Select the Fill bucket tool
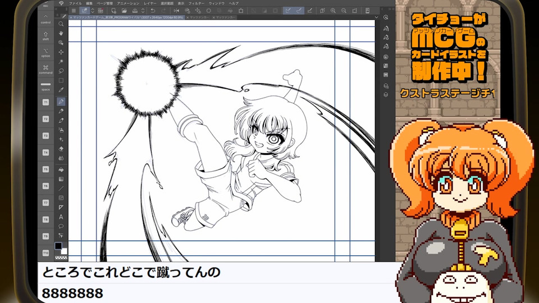Viewport: 539px width, 303px height. [x=61, y=169]
